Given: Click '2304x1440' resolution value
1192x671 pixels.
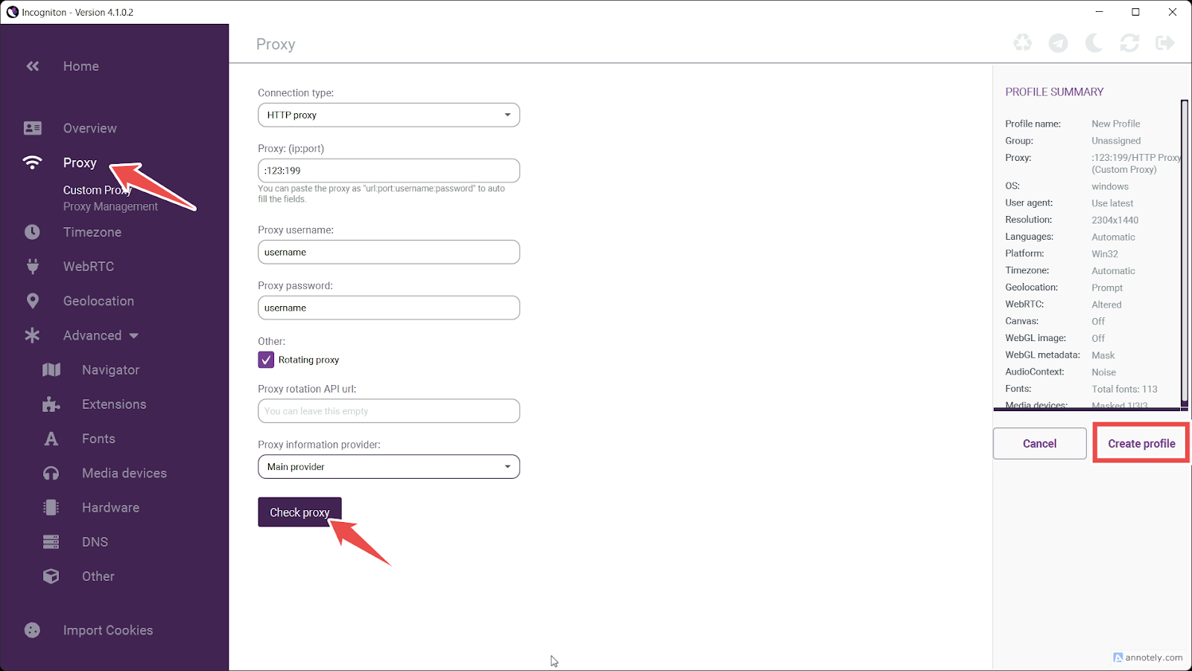Looking at the screenshot, I should pyautogui.click(x=1115, y=220).
